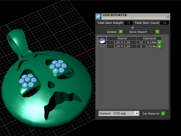Open the Diamond material dropdown
Image resolution: width=181 pixels, height=136 pixels.
click(137, 113)
